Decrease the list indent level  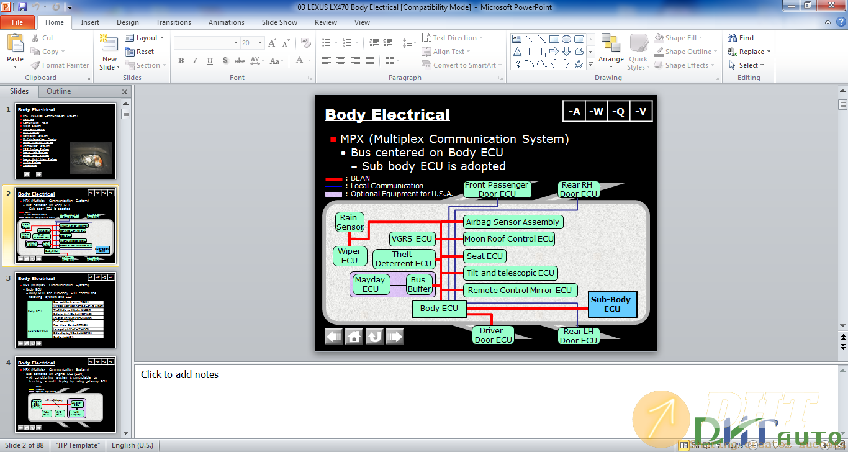pos(374,43)
